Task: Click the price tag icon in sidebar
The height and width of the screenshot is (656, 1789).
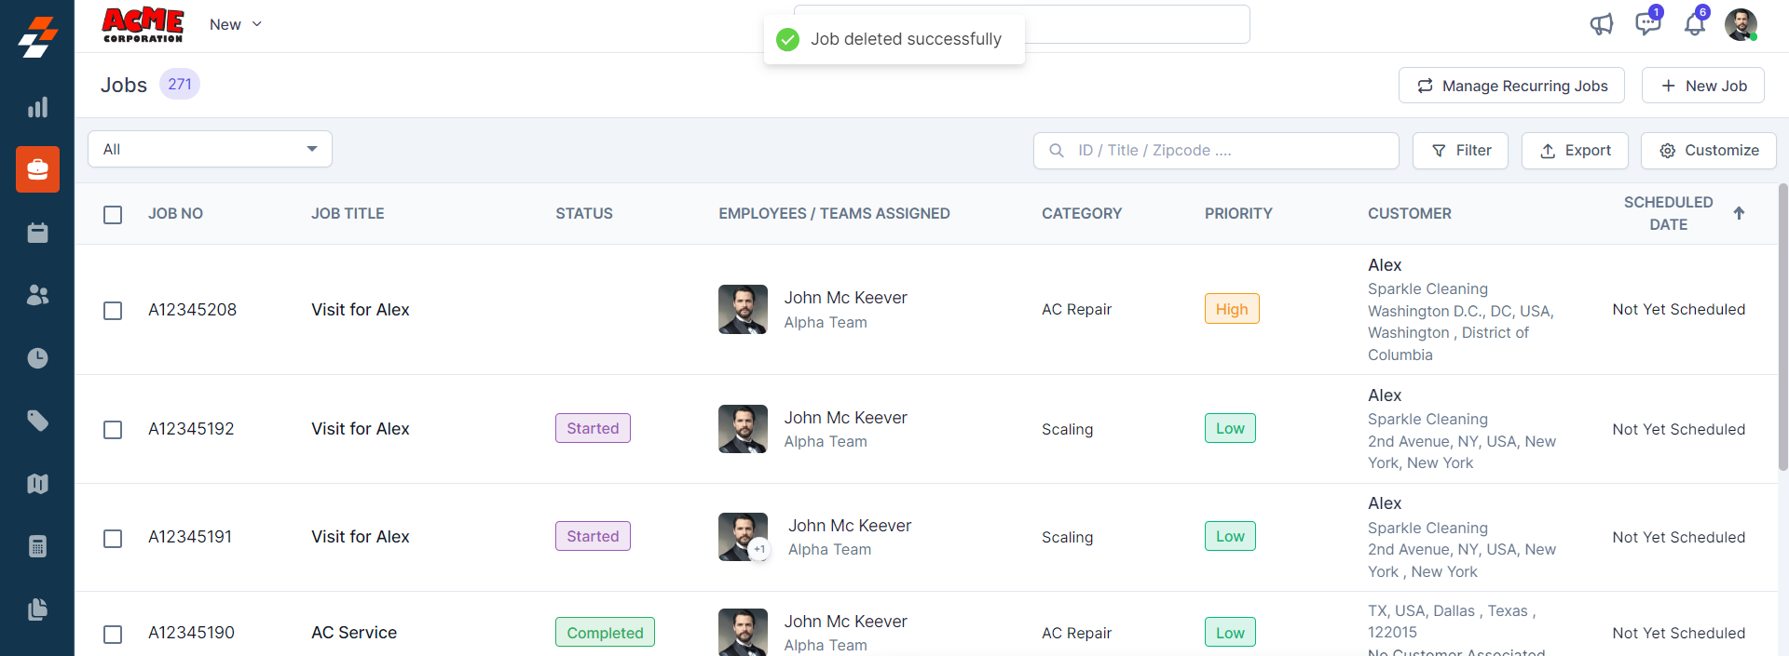Action: click(x=37, y=421)
